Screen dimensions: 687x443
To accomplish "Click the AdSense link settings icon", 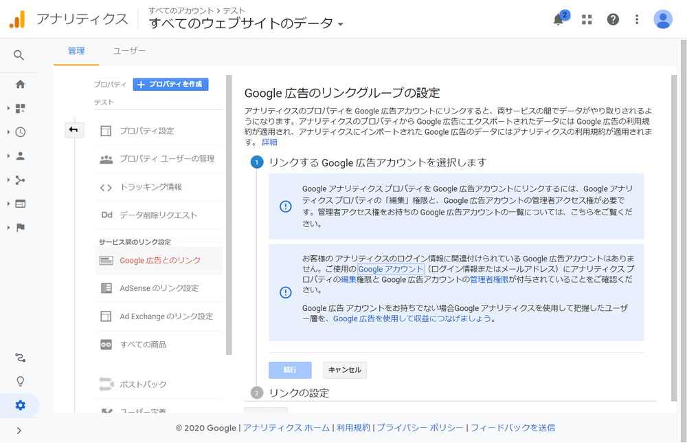I will [106, 288].
